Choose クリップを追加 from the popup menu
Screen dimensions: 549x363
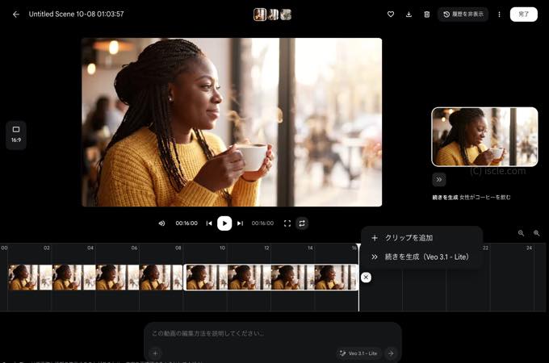(x=421, y=238)
